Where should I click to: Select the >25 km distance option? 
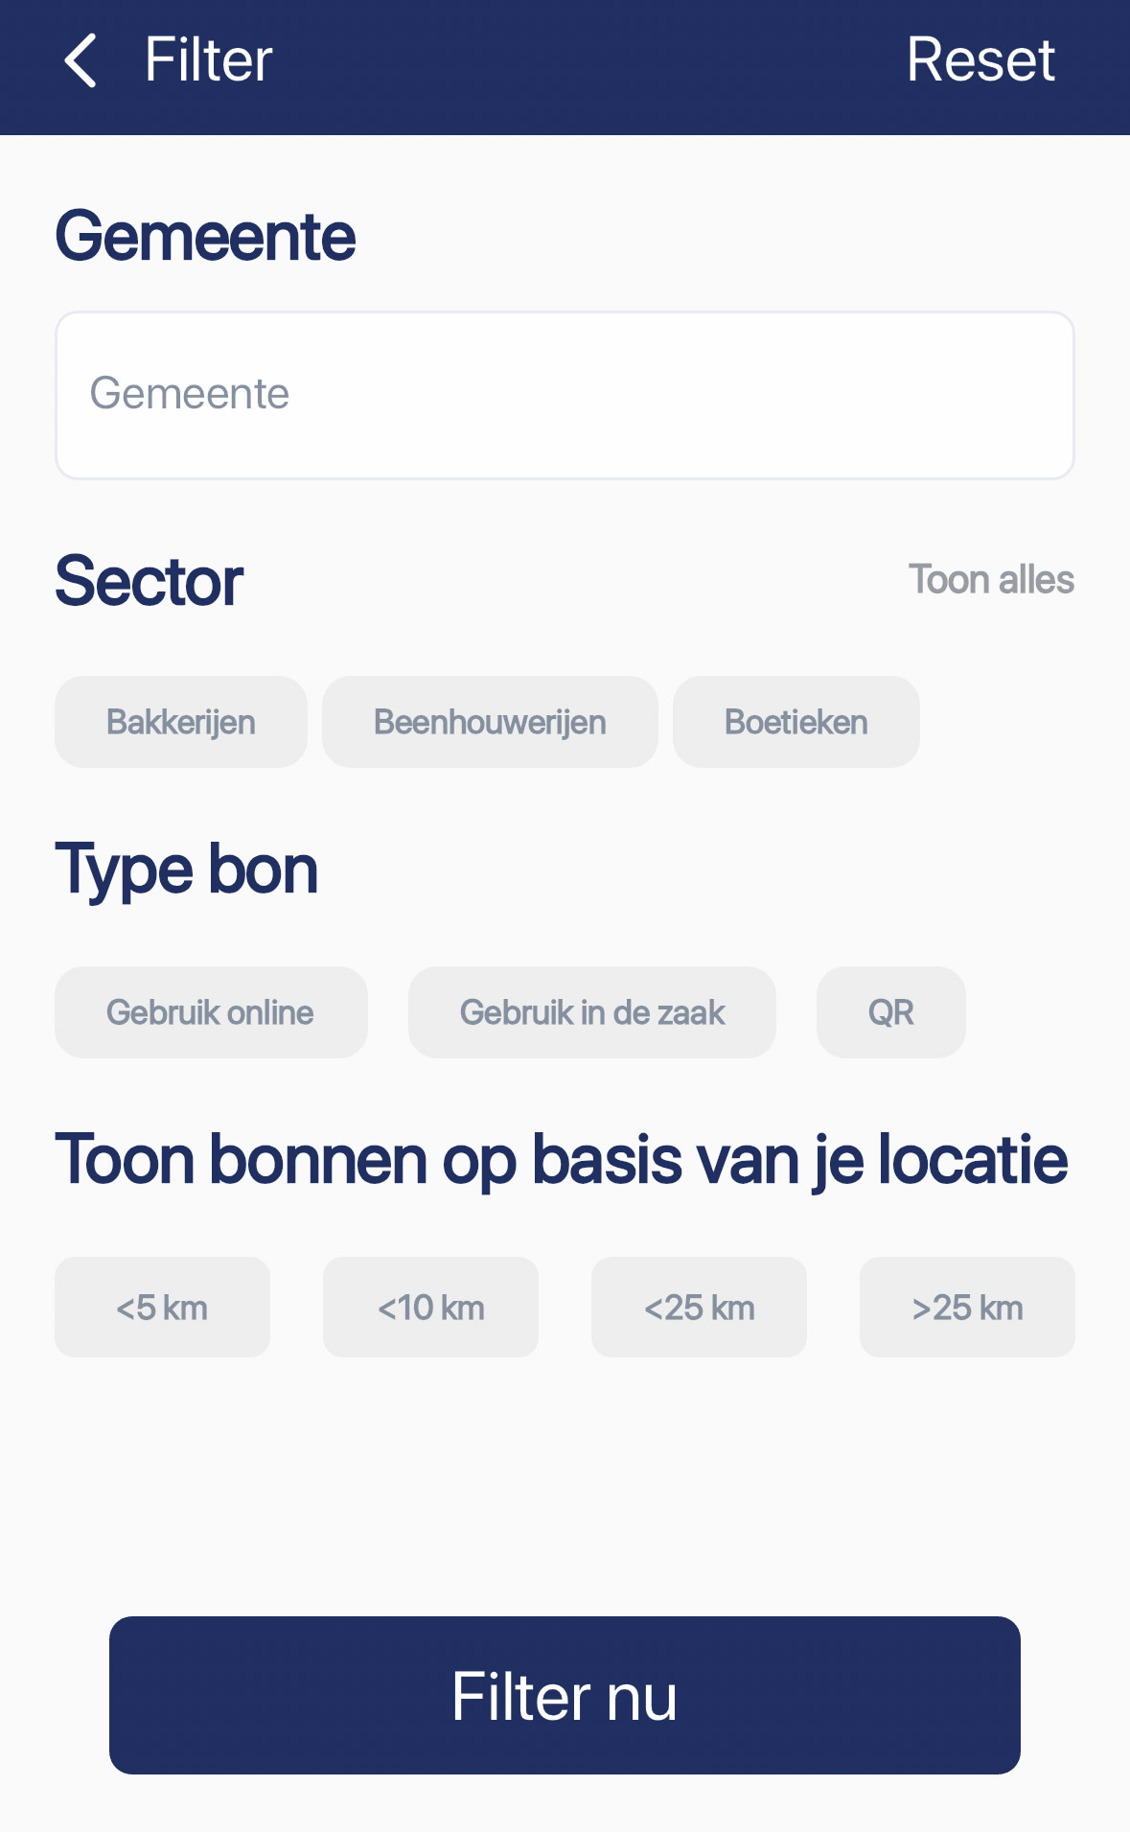967,1308
